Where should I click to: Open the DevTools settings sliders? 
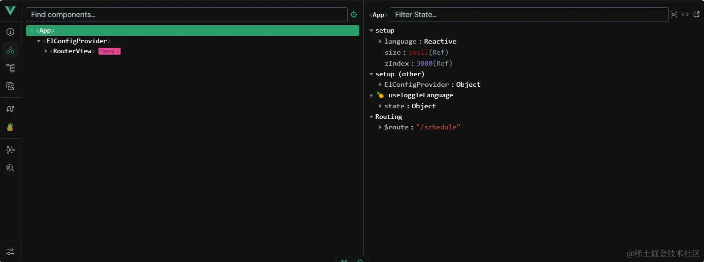point(10,251)
